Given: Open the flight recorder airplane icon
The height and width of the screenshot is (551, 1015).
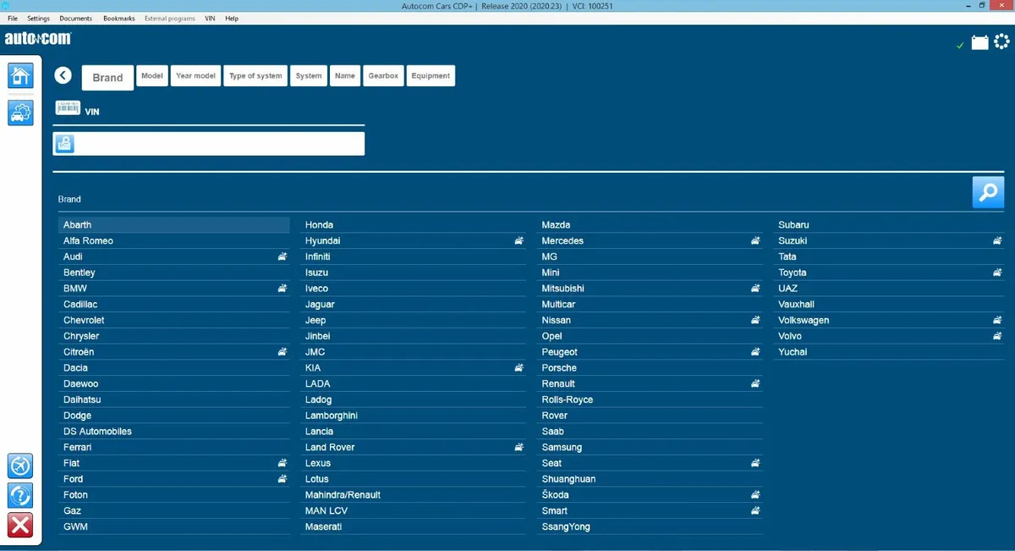Looking at the screenshot, I should [20, 466].
